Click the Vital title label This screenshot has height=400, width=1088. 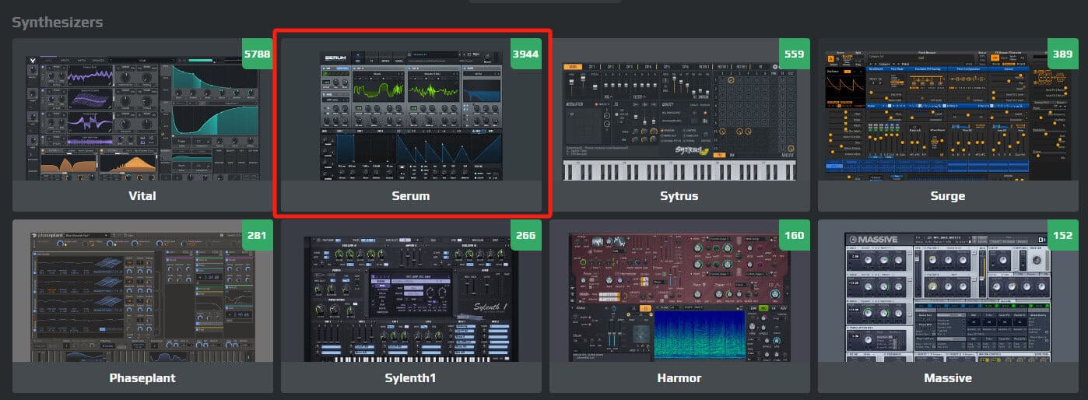point(142,196)
